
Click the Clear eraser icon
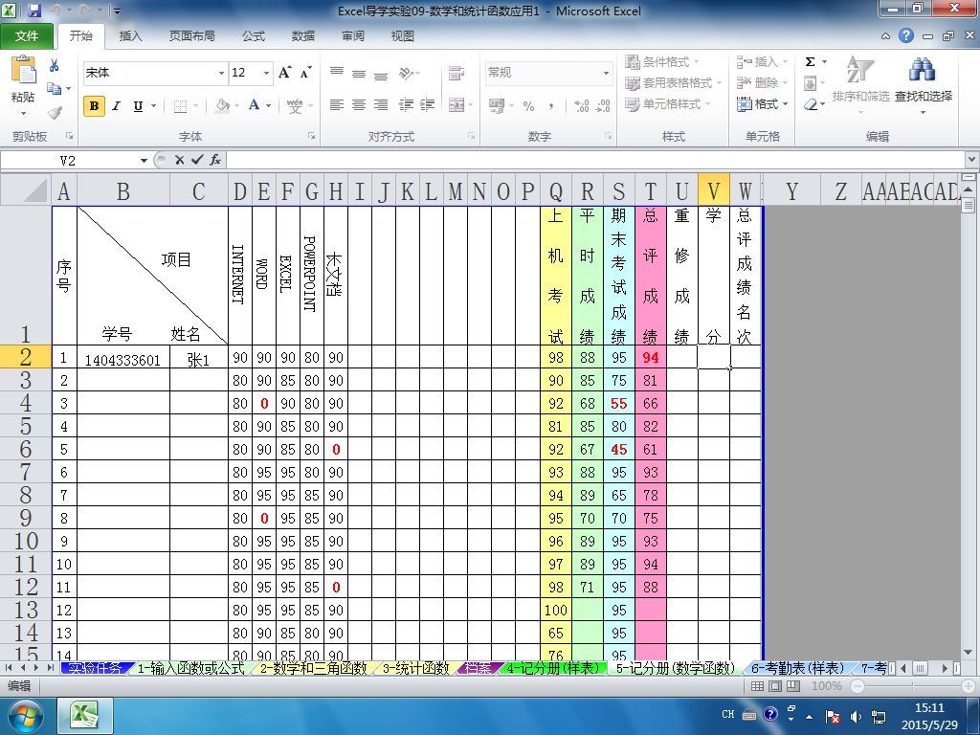click(x=810, y=104)
